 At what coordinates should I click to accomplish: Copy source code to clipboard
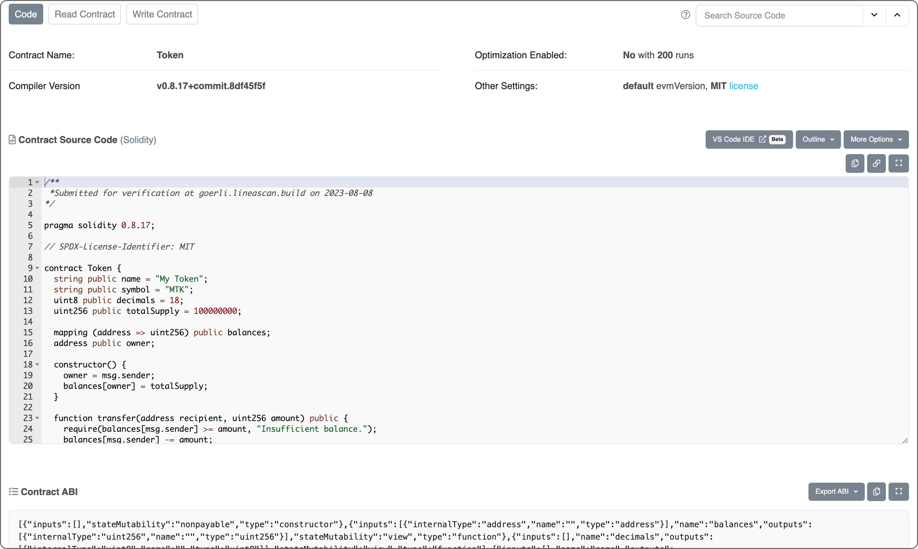click(855, 163)
